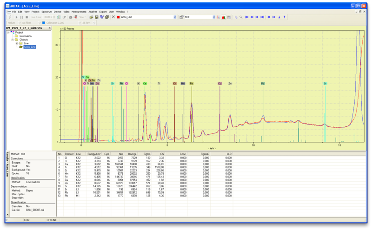Click the horizontal expand arrows icon
This screenshot has width=372, height=230.
point(269,17)
